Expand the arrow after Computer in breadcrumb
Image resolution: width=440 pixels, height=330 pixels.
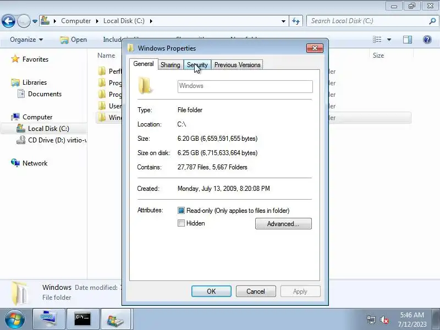[x=97, y=21]
